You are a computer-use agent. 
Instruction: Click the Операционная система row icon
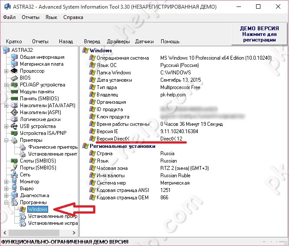click(92, 58)
